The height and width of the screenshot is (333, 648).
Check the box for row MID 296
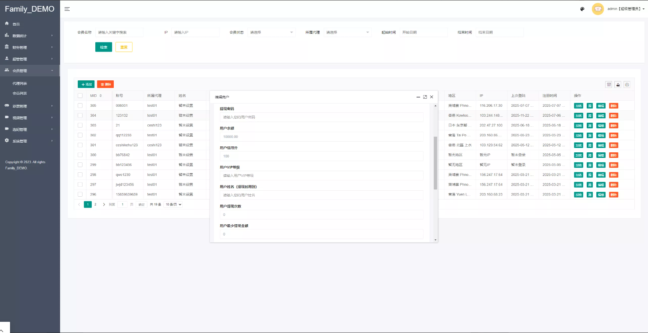(x=80, y=194)
